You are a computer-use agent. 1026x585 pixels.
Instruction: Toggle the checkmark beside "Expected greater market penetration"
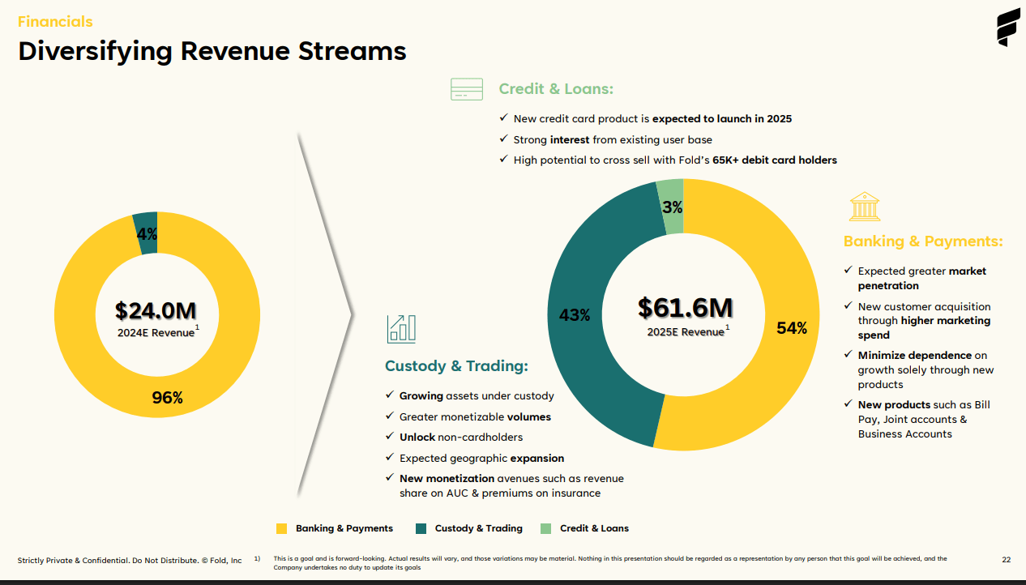[x=849, y=271]
